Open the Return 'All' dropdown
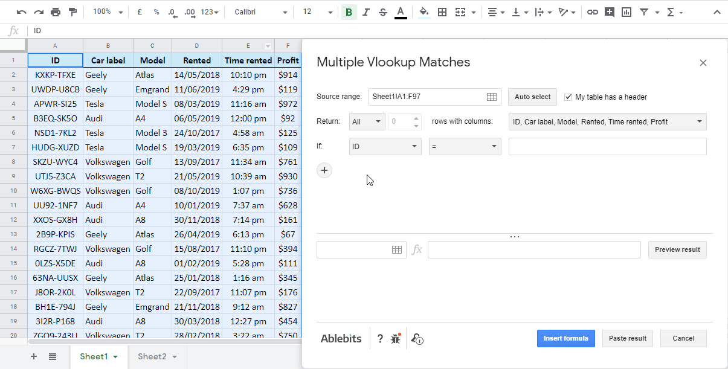Image resolution: width=728 pixels, height=369 pixels. tap(367, 121)
